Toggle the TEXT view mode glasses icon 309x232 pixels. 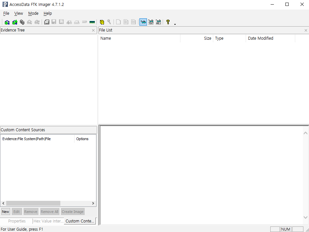point(151,22)
